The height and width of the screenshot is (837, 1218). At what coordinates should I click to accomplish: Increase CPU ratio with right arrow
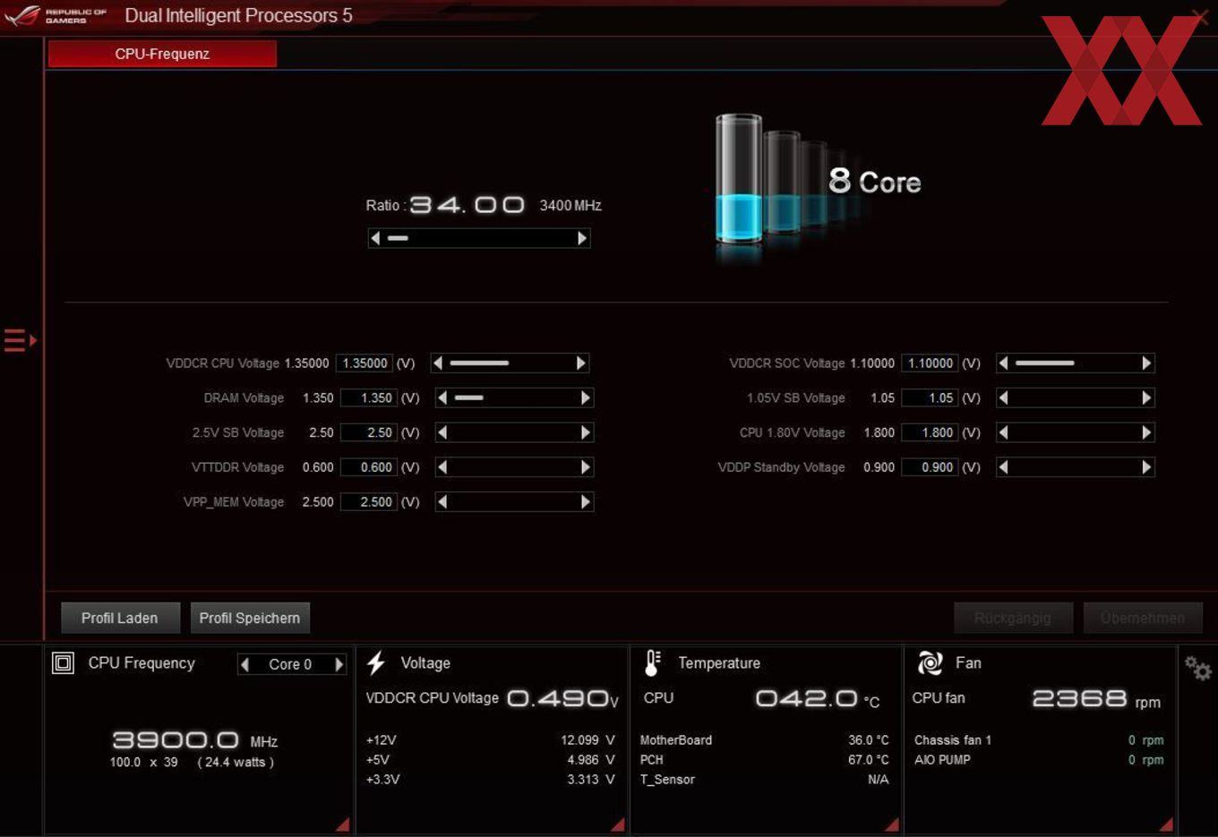pos(582,238)
